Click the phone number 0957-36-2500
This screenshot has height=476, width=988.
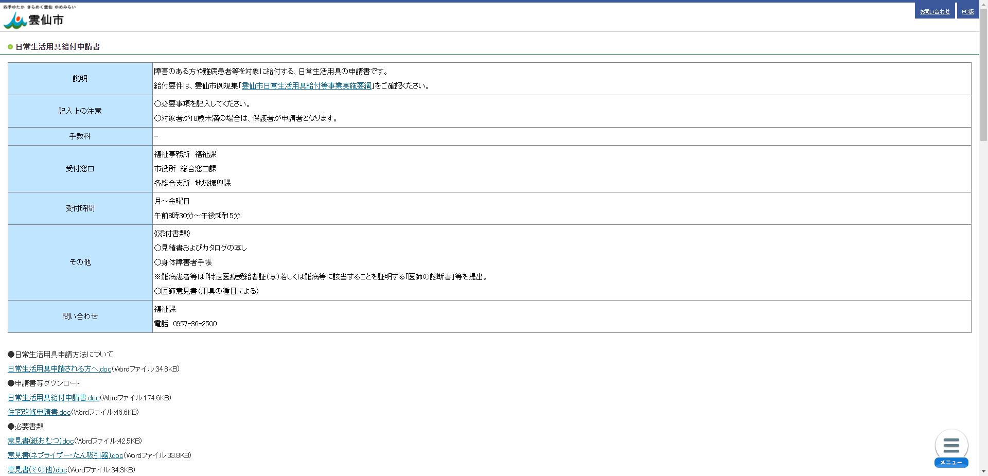pos(195,324)
